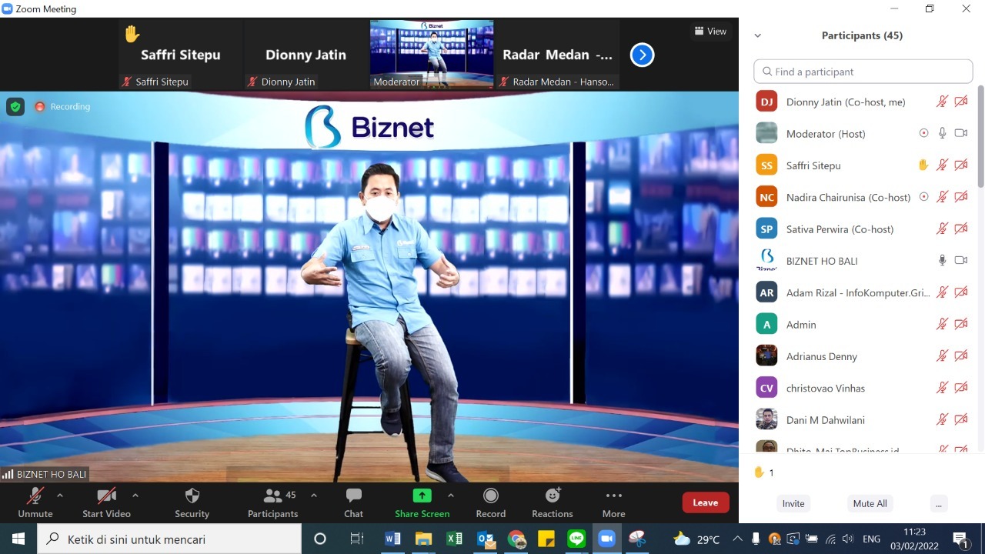Open the Windows notification center
Image resolution: width=985 pixels, height=554 pixels.
tap(961, 539)
